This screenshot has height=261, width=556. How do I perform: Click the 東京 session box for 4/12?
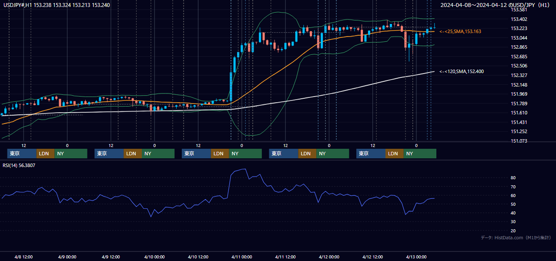[x=371, y=154]
